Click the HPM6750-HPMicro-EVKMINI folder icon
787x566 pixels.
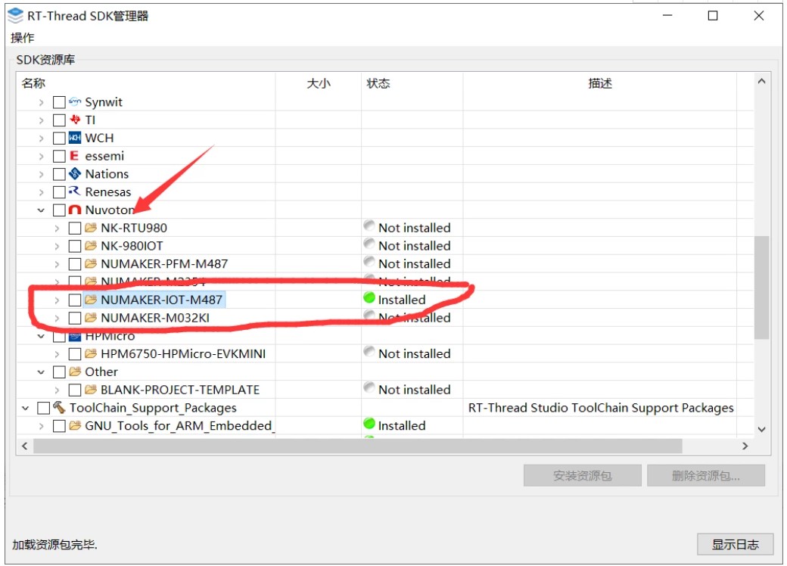tap(91, 354)
